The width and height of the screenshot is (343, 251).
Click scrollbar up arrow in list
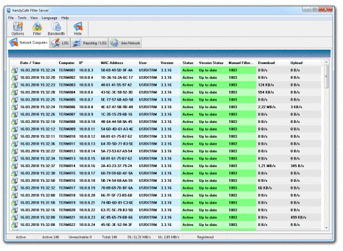[326, 62]
